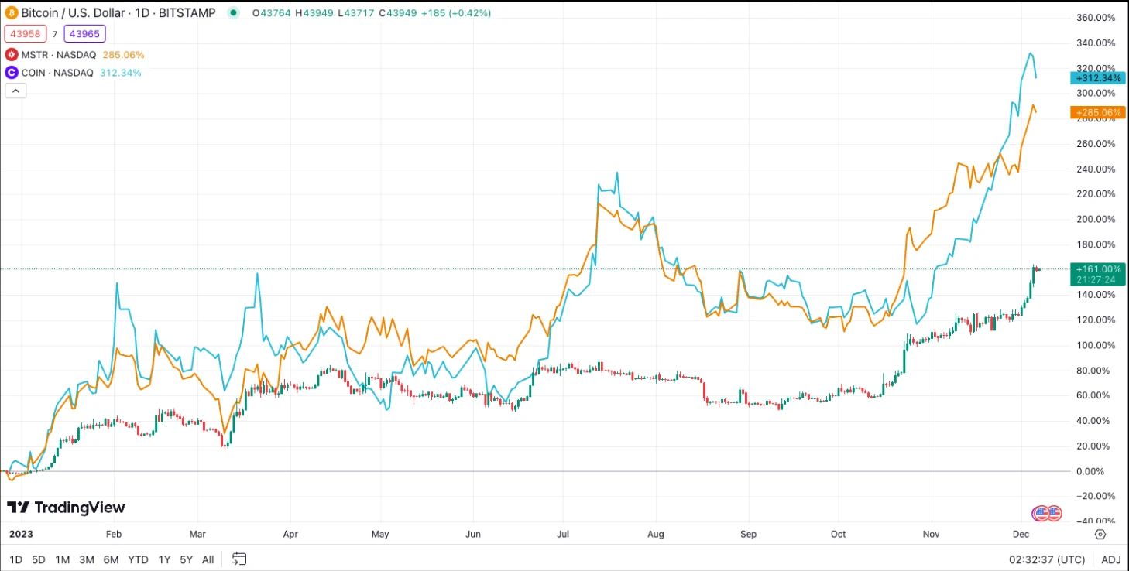This screenshot has height=571, width=1129.
Task: Open the hexagonal chart settings icon
Action: (x=1100, y=534)
